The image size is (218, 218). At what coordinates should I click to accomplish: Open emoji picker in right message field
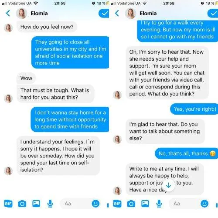pos(204,204)
